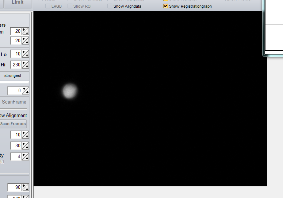
Task: Click the 'Alignment' label text
Action: [x=16, y=116]
